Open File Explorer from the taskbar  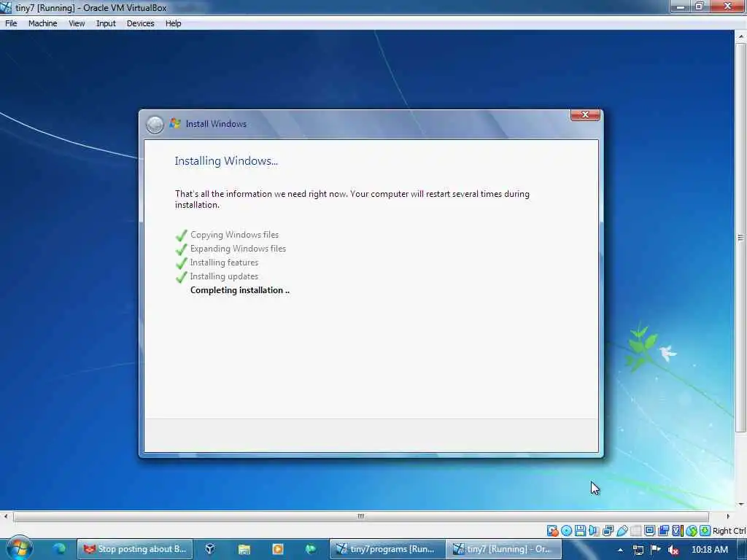coord(244,549)
